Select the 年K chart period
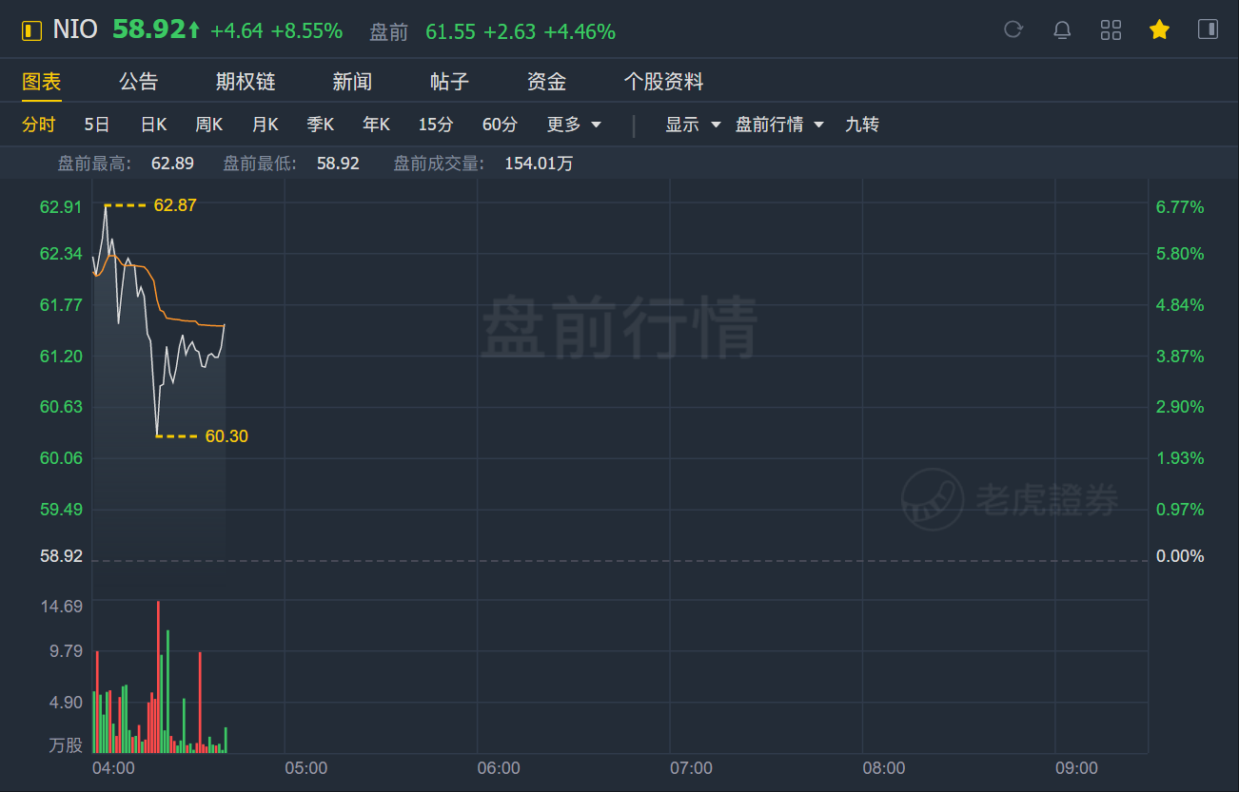1239x792 pixels. coord(376,125)
